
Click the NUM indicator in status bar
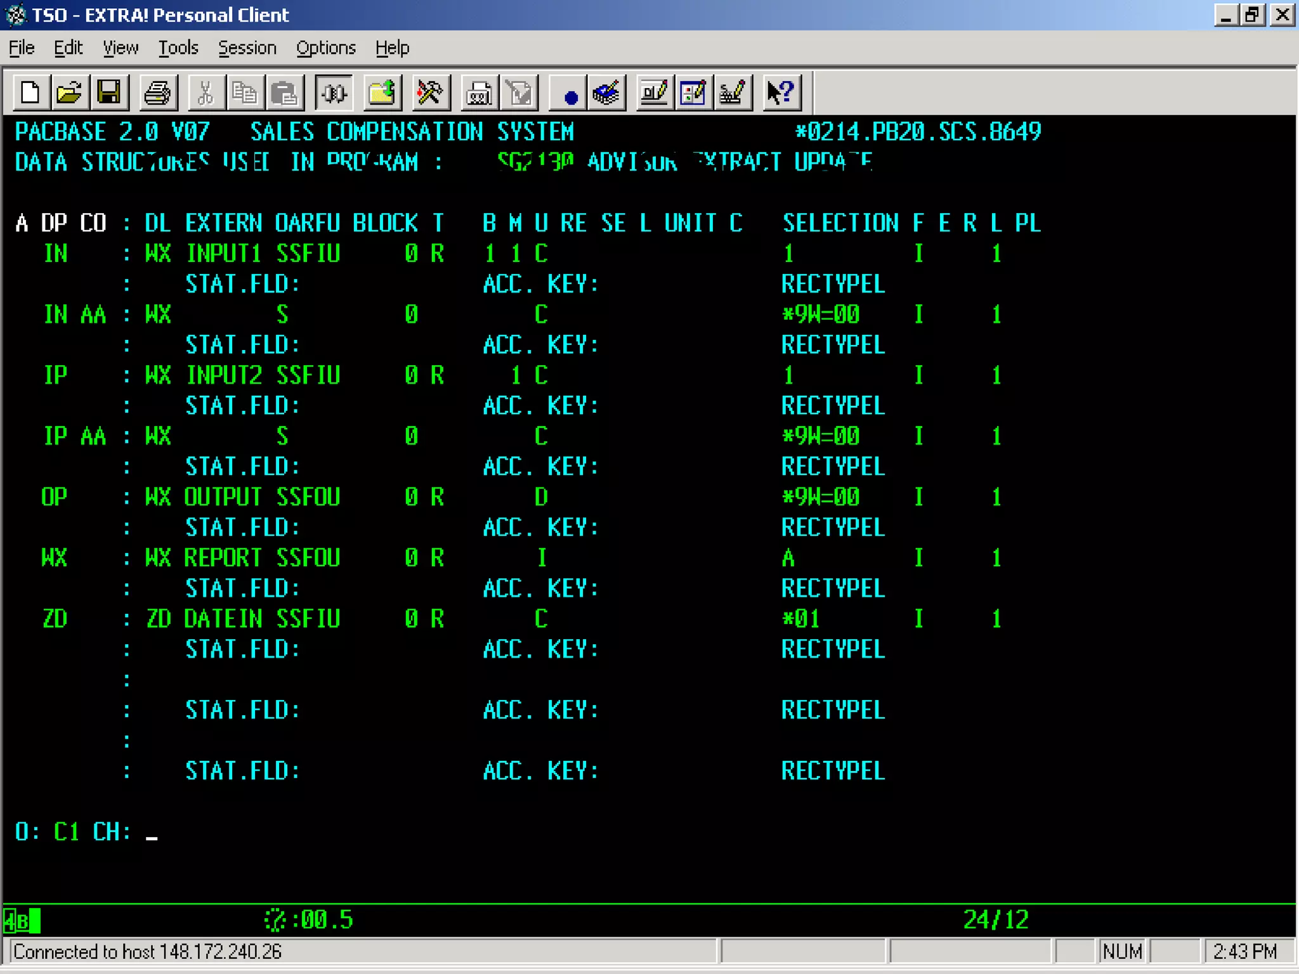1121,951
